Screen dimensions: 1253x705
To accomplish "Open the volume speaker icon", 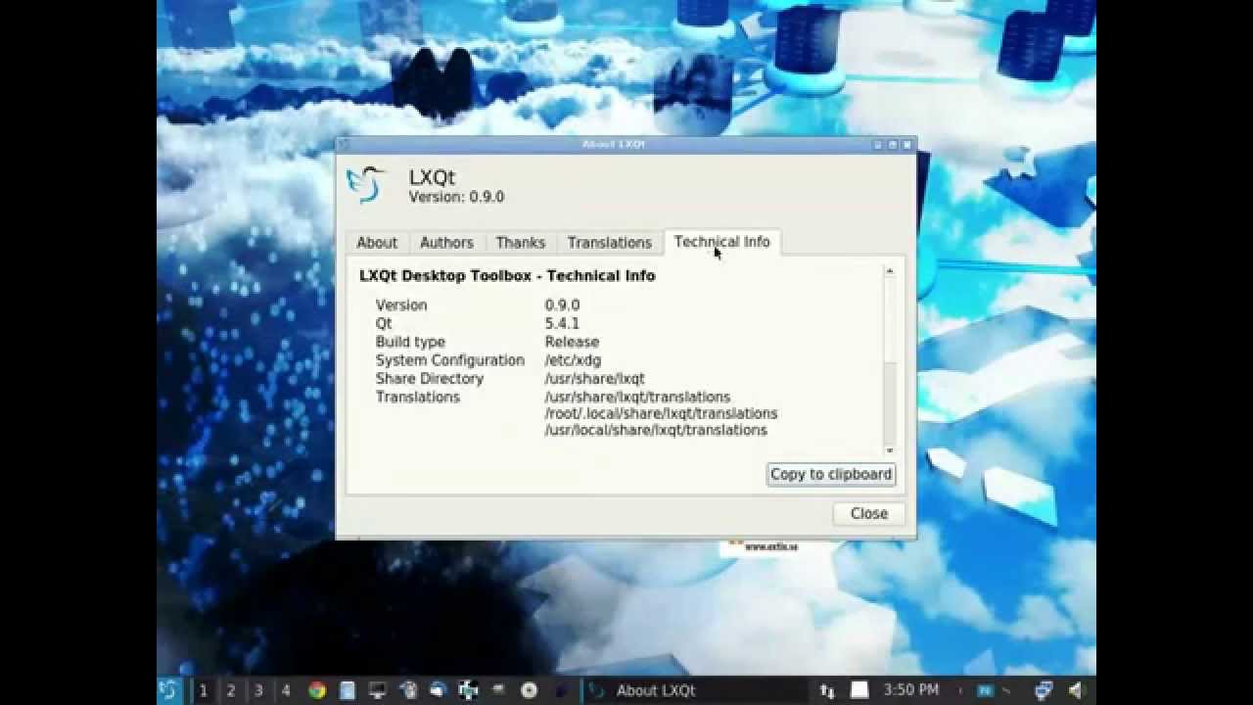I will click(x=1077, y=690).
